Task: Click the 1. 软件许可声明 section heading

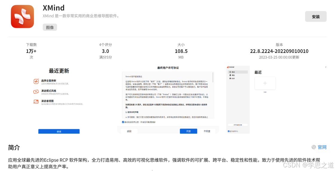Action: (132, 112)
